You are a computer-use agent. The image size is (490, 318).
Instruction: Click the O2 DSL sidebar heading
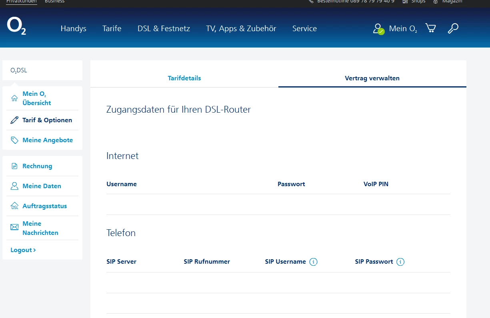(19, 71)
